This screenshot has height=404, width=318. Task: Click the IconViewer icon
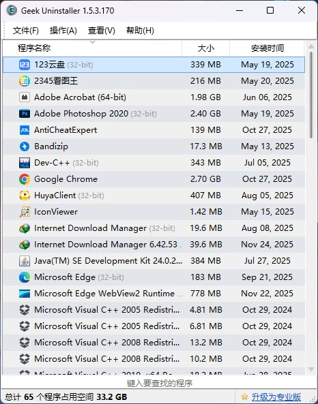click(25, 212)
